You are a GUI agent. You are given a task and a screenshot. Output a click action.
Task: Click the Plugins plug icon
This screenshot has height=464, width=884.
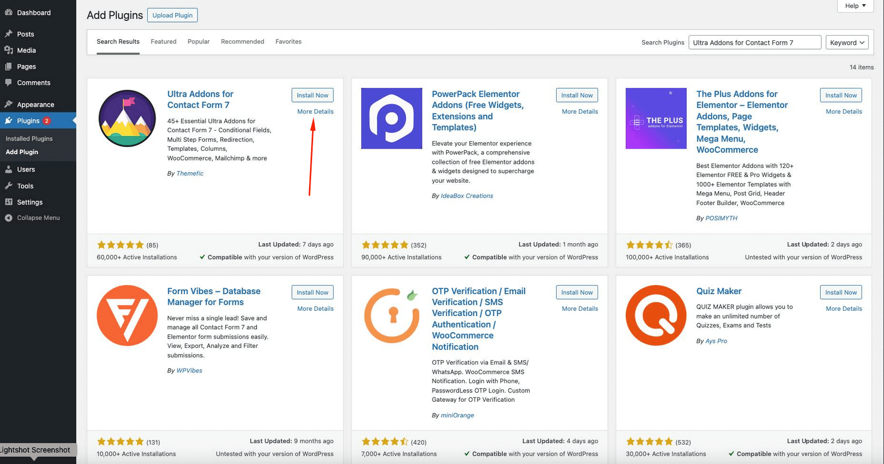8,121
